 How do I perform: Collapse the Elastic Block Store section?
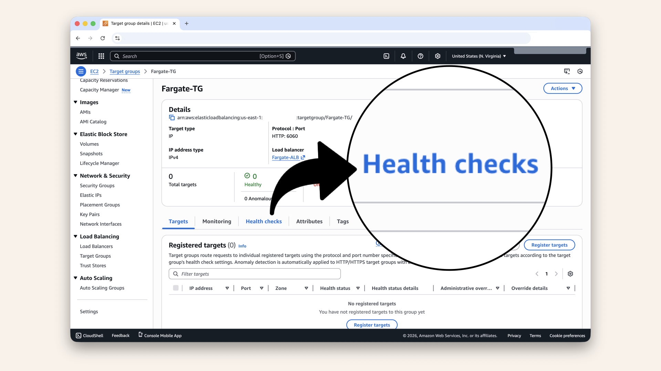coord(75,134)
